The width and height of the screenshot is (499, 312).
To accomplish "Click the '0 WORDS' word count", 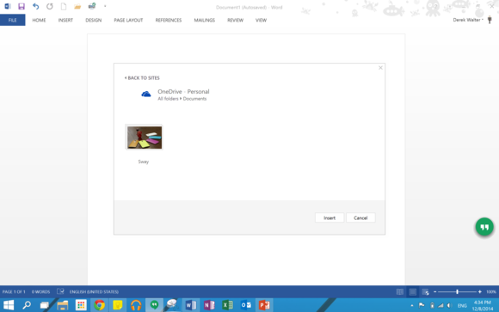I will (x=40, y=291).
